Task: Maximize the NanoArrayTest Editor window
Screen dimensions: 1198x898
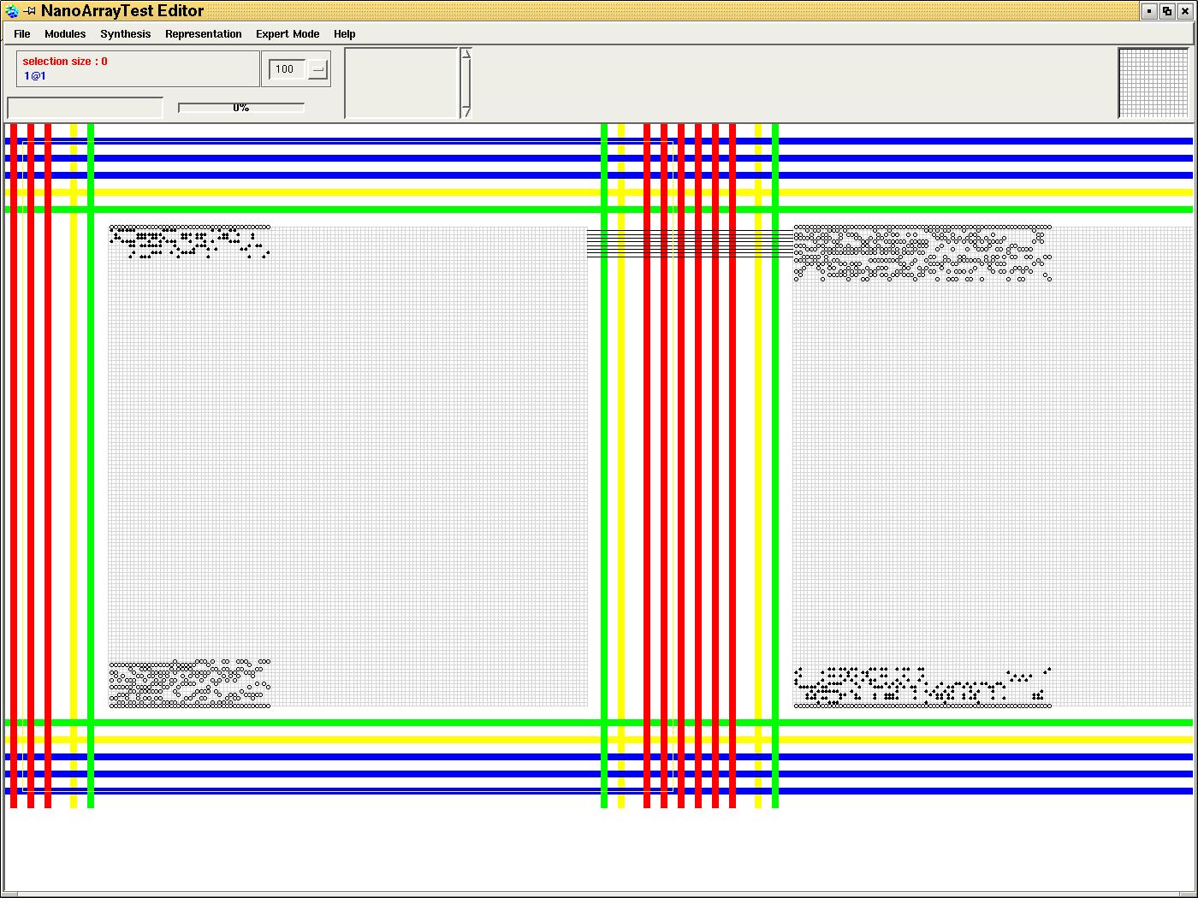Action: [1167, 11]
